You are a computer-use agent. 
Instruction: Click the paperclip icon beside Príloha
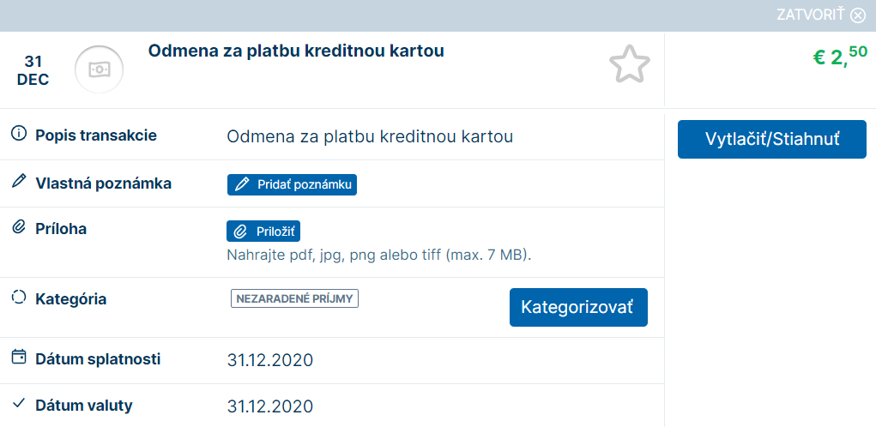click(x=18, y=228)
